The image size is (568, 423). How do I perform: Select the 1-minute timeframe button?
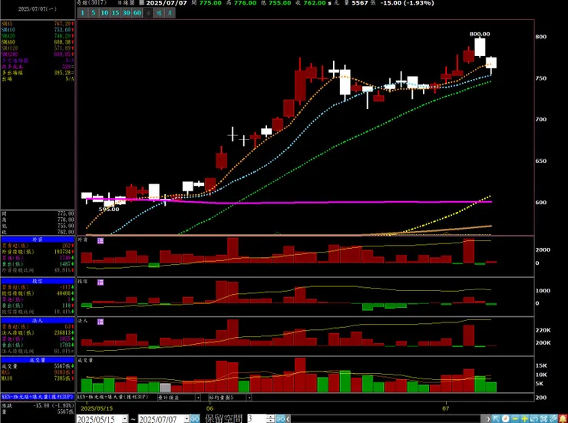[83, 13]
